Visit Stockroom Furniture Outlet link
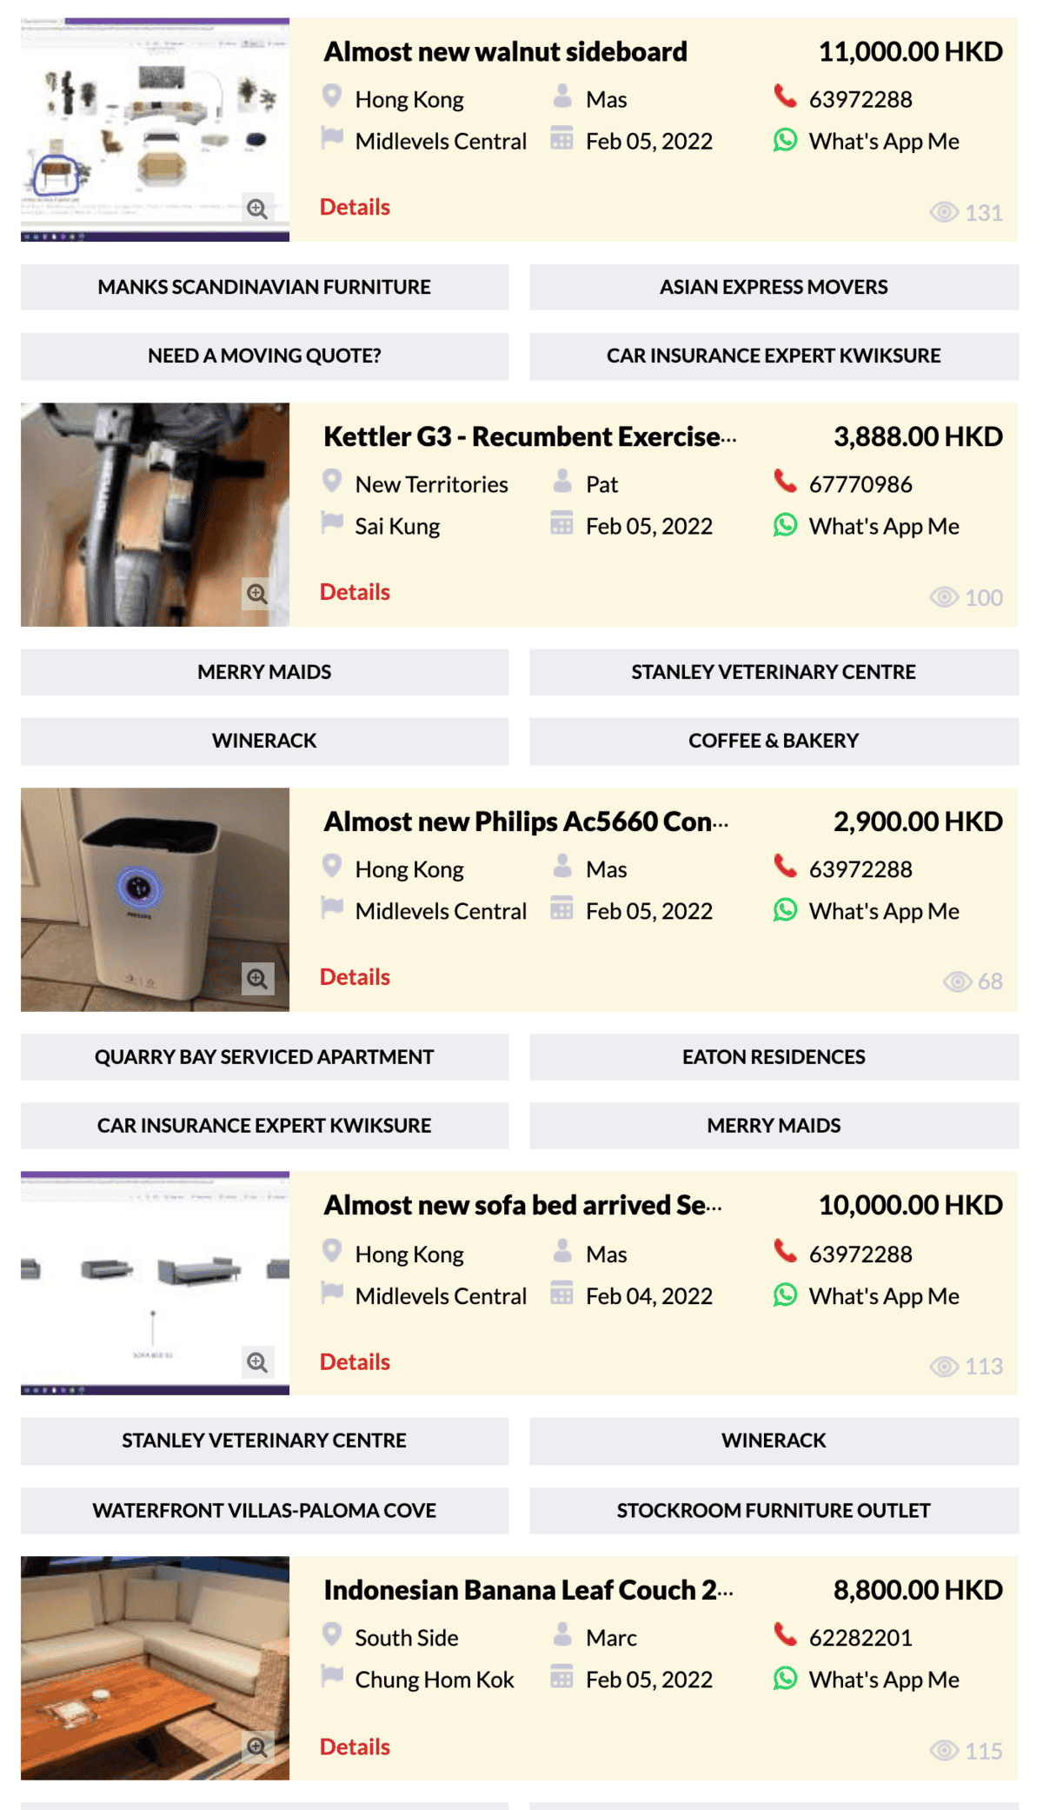This screenshot has width=1043, height=1810. click(x=774, y=1510)
